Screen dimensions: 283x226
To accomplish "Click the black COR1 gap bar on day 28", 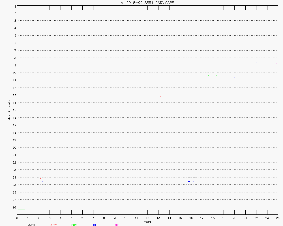I will click(22, 207).
